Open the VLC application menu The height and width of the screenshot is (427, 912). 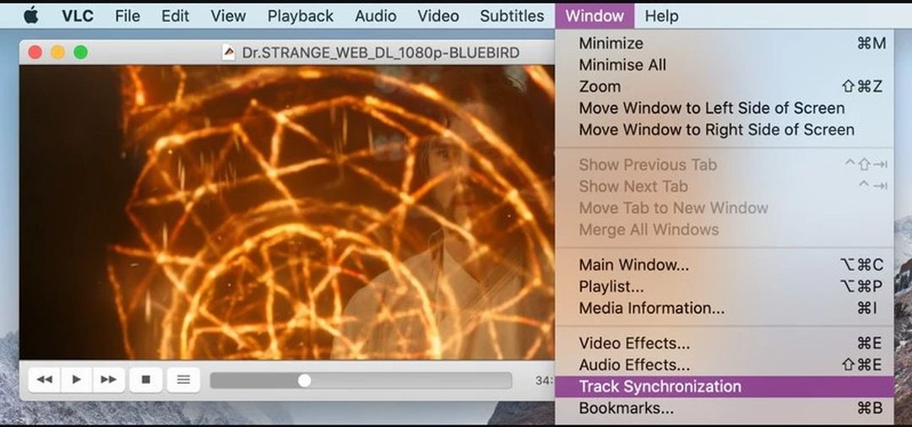coord(78,16)
